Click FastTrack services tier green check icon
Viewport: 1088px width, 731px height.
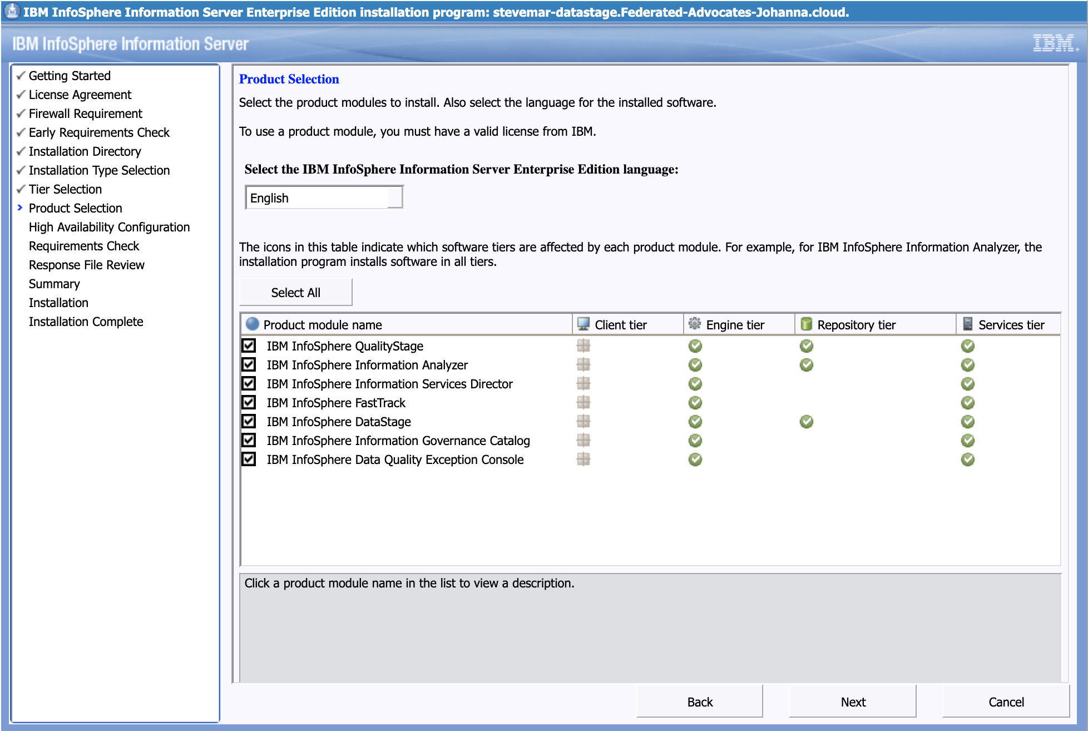click(968, 403)
